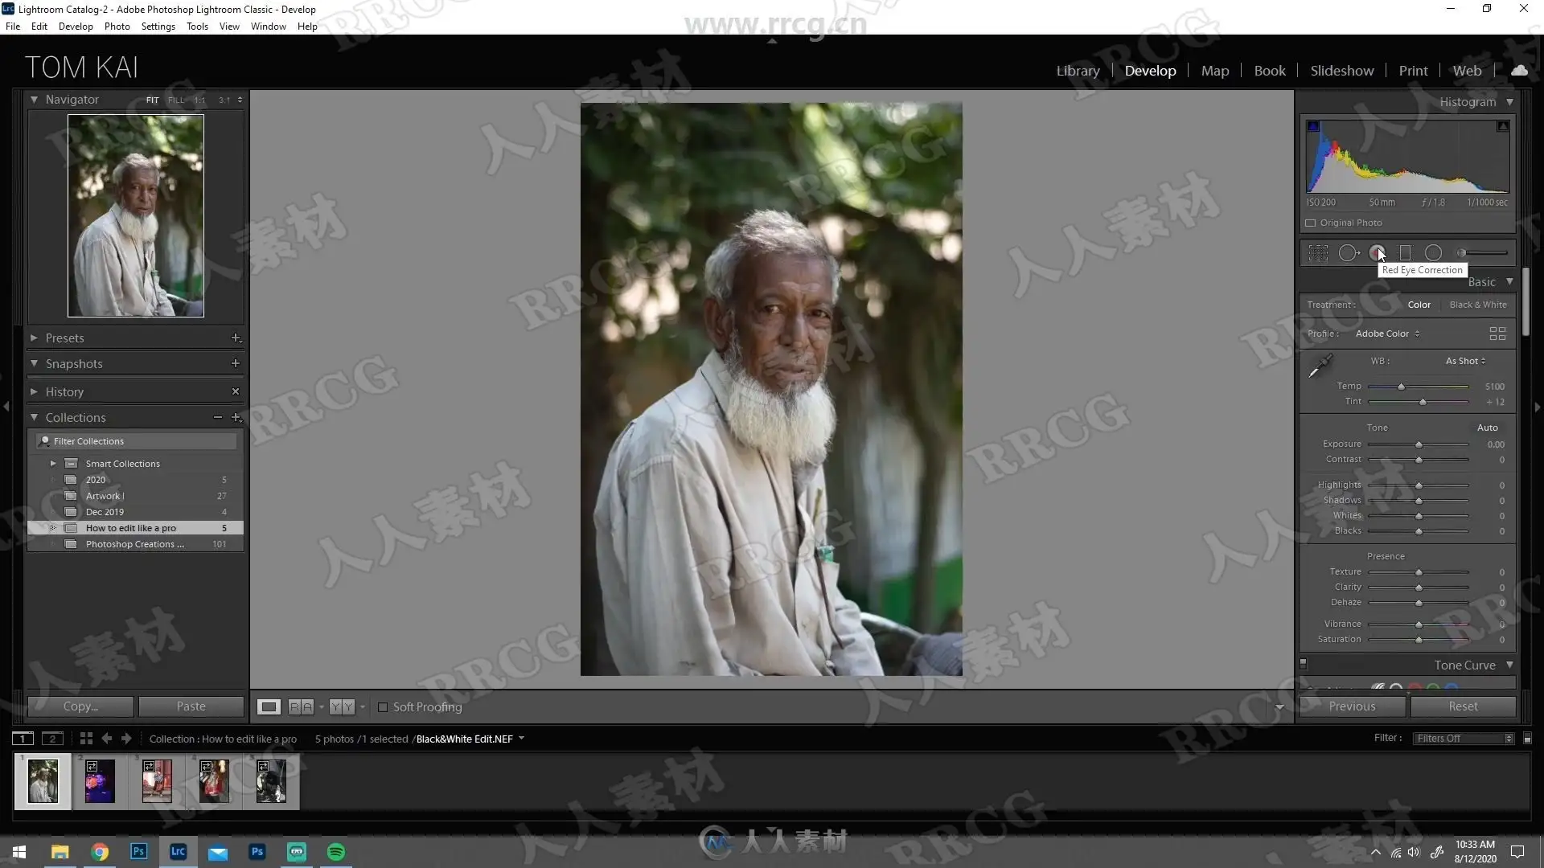Switch to Grid view in filmstrip bar
1544x868 pixels.
pos(86,739)
